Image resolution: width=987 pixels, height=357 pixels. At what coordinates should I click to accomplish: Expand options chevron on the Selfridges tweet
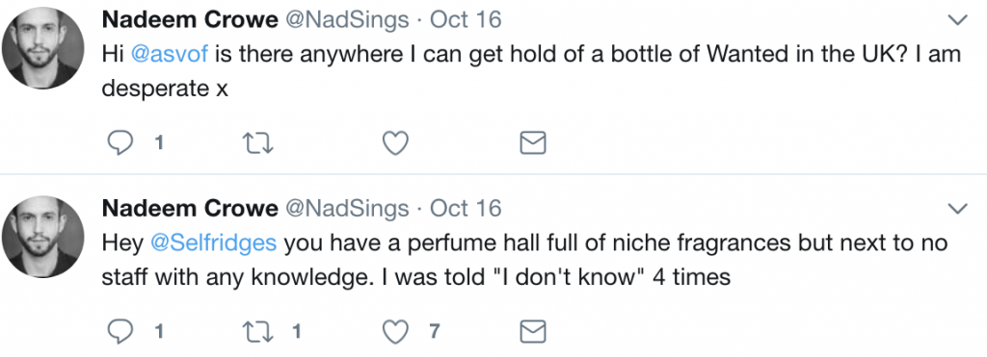[957, 209]
